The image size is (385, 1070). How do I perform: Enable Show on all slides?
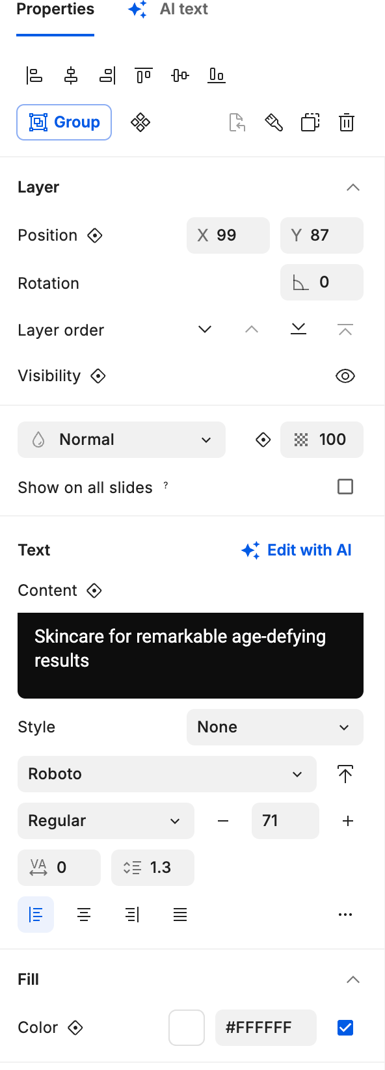pos(345,487)
